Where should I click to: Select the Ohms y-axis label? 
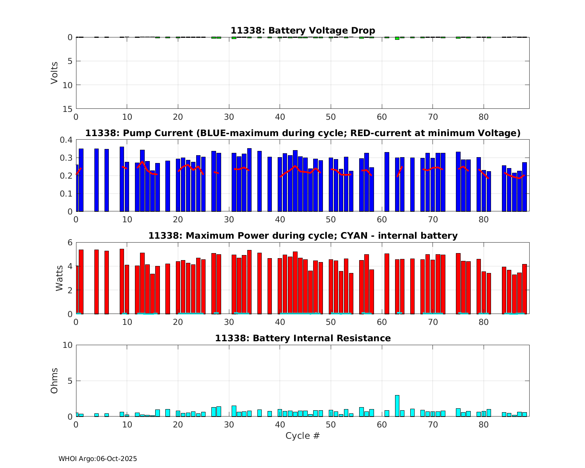pyautogui.click(x=55, y=381)
